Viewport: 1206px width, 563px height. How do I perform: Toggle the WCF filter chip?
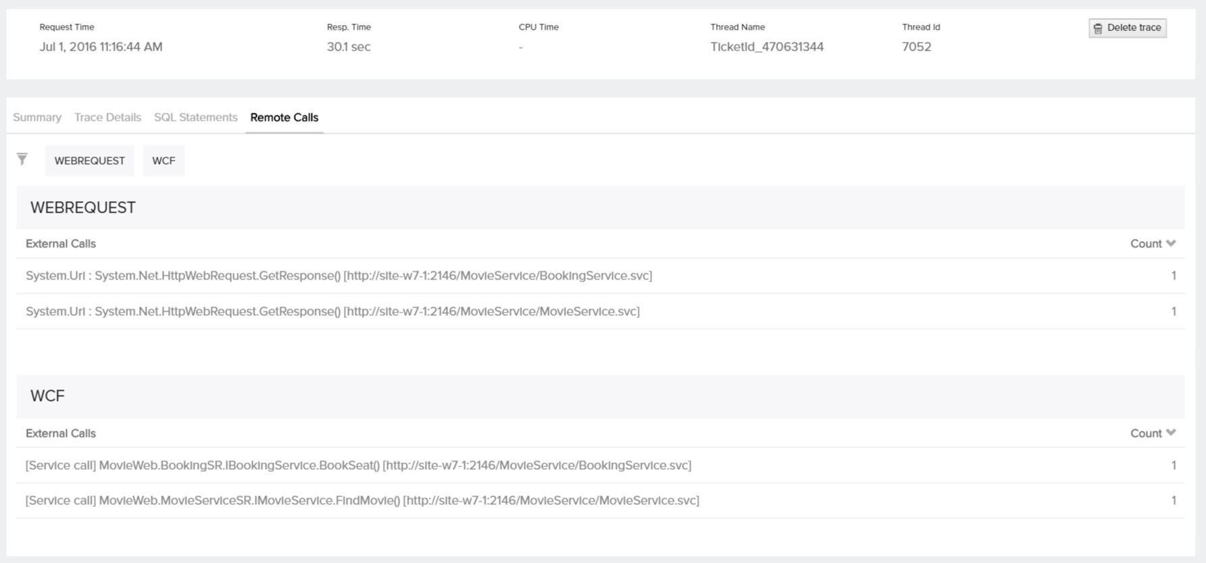[x=164, y=161]
